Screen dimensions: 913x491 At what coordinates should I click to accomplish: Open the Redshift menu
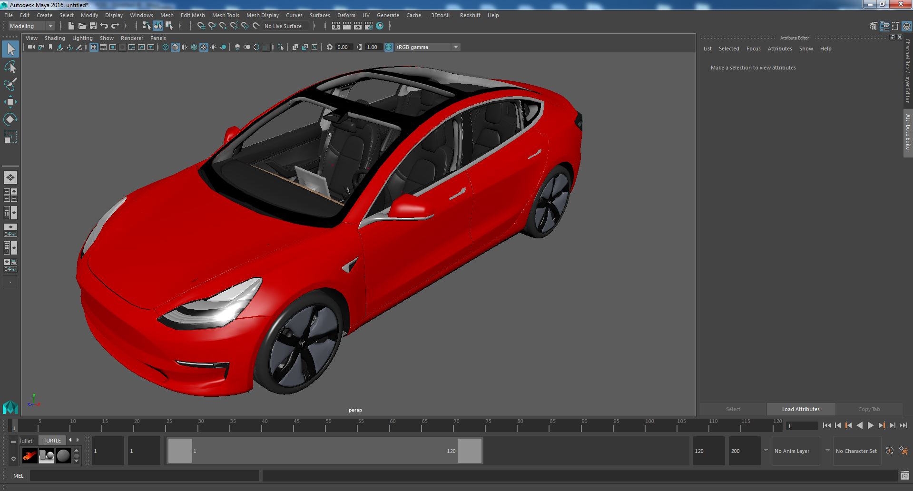click(470, 15)
